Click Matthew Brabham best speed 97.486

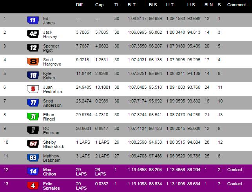coord(155,156)
